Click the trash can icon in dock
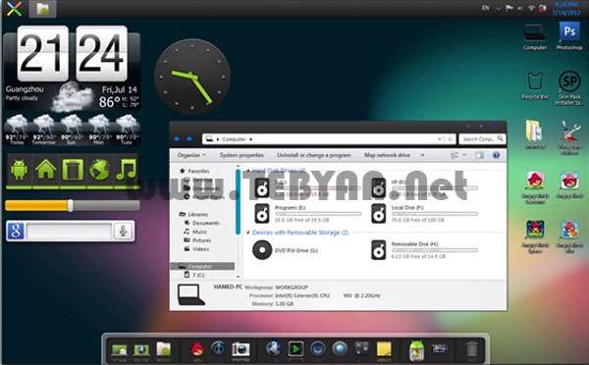The image size is (589, 365). pos(472,349)
